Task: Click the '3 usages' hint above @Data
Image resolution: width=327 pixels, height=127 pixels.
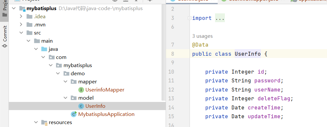Action: point(203,36)
